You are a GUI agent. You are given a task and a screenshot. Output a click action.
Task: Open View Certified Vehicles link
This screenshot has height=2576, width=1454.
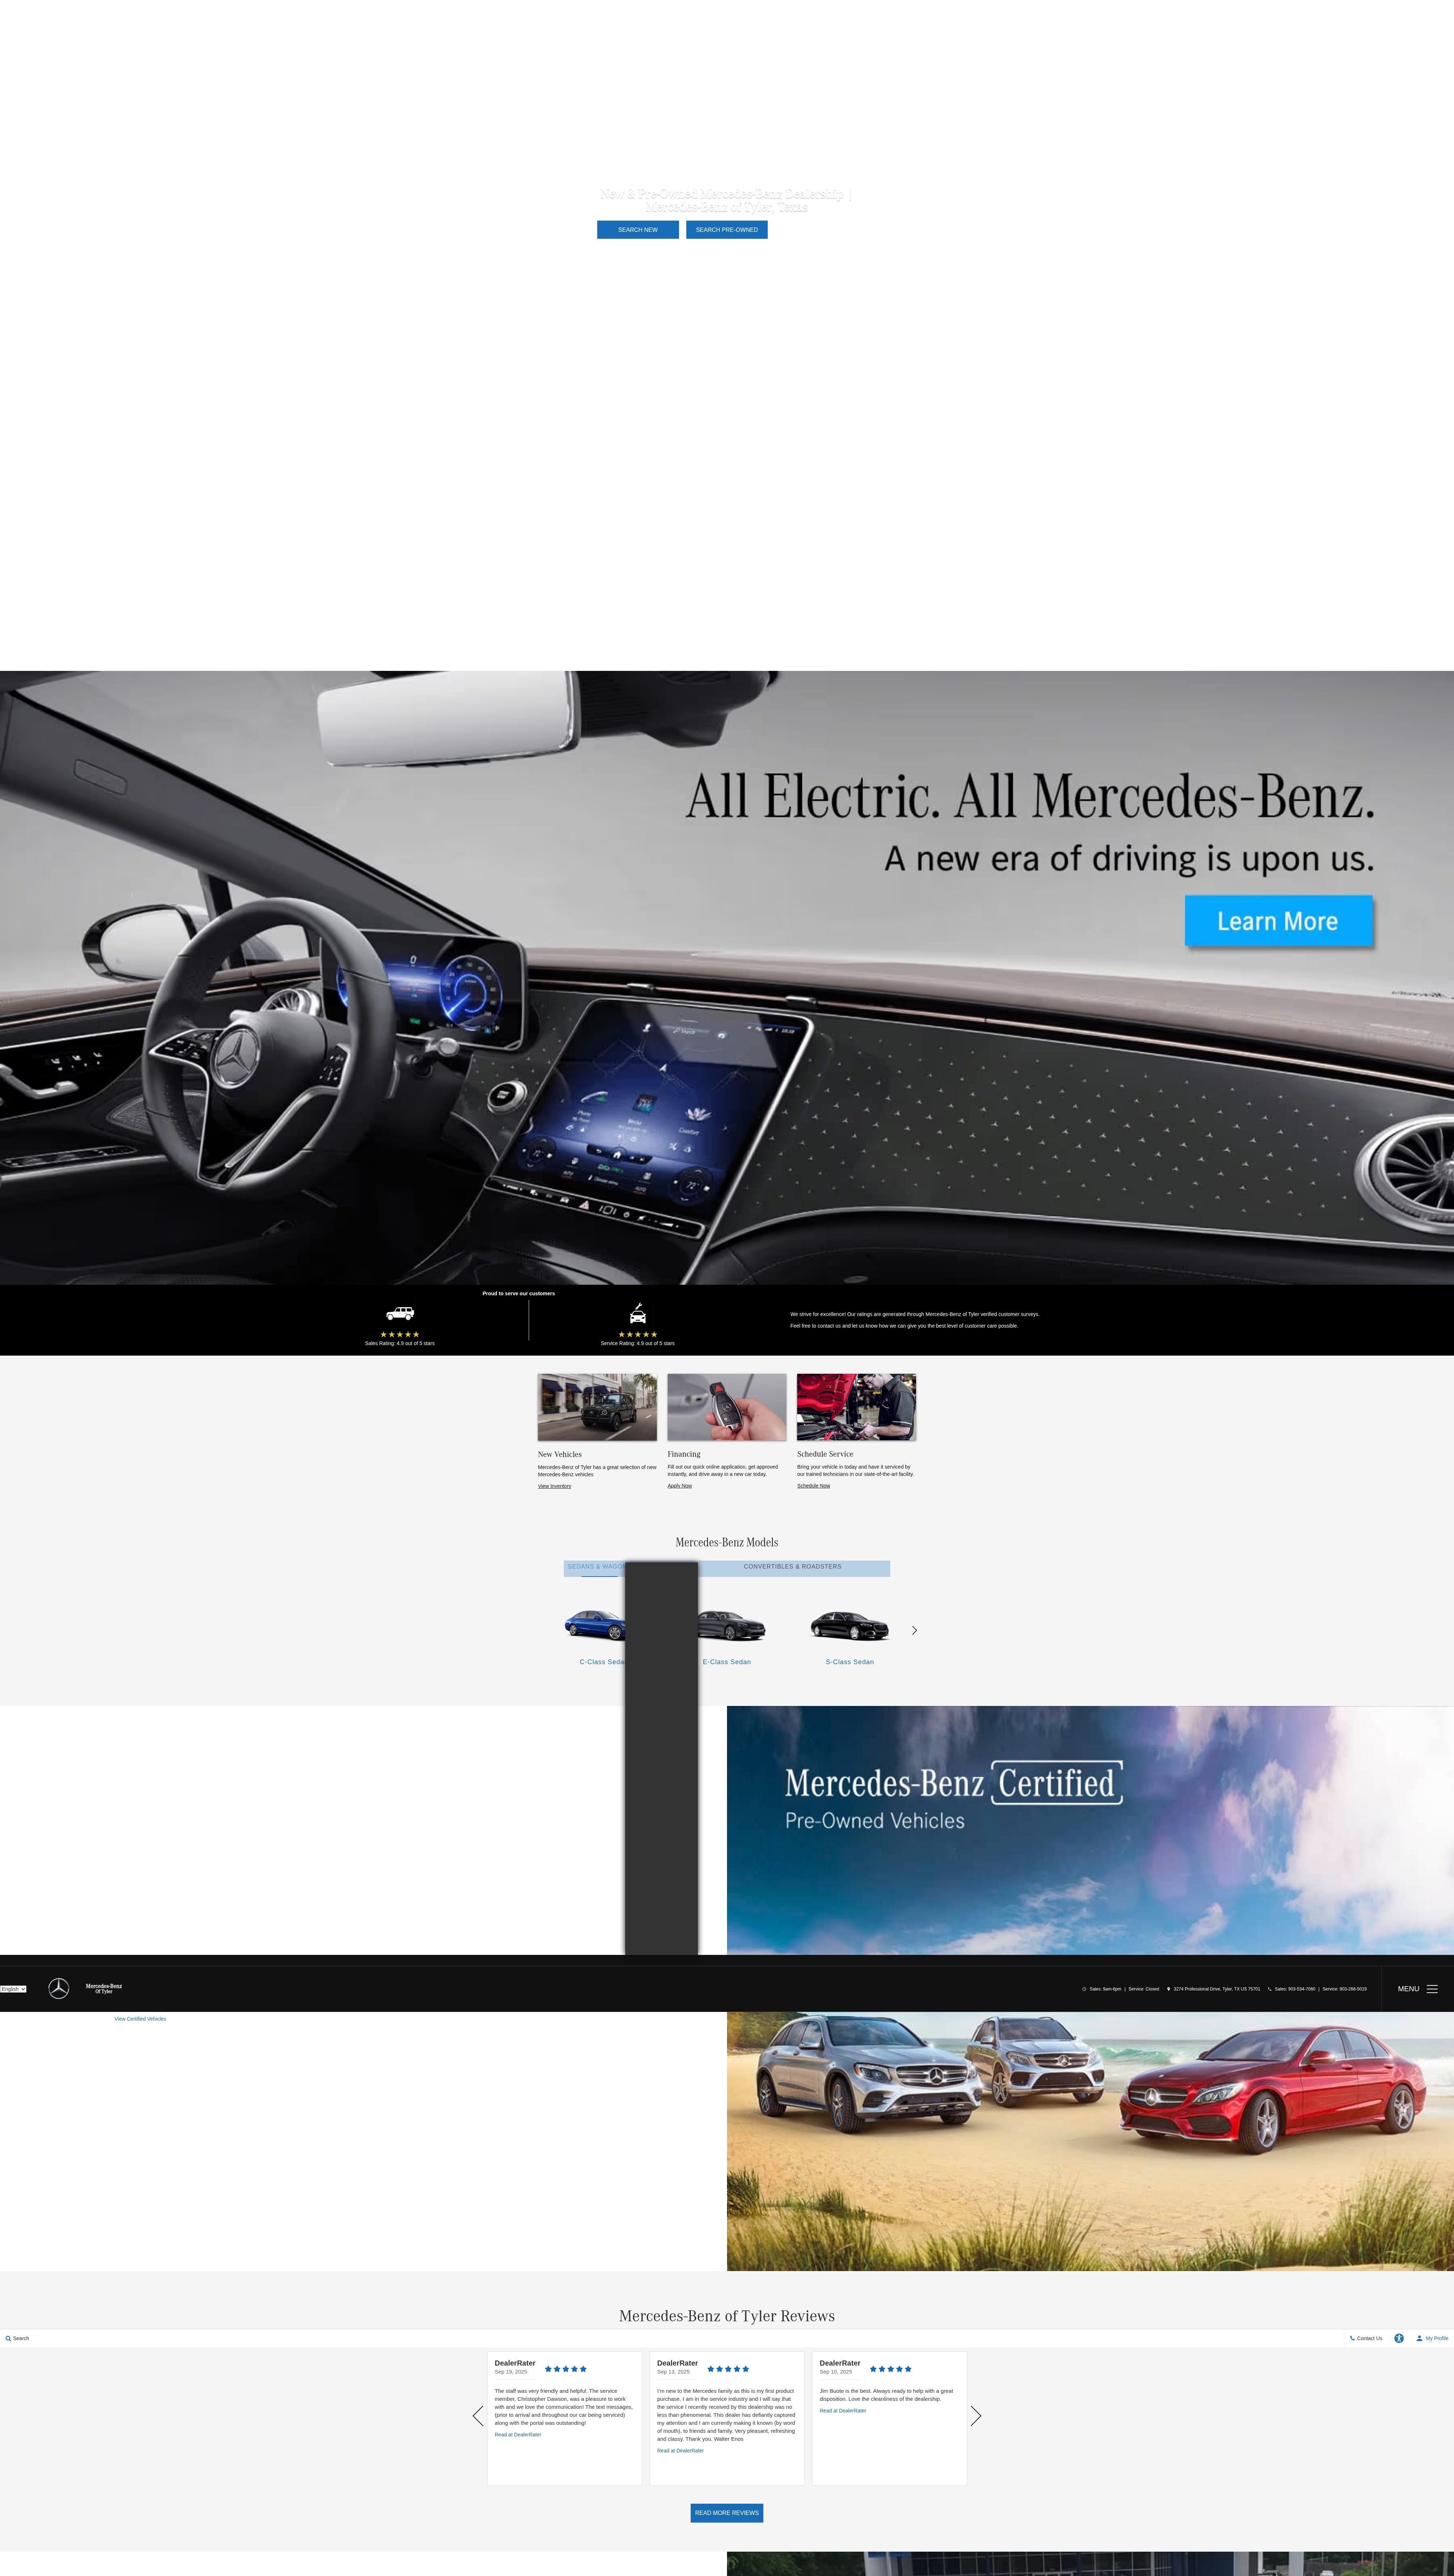[x=140, y=2019]
